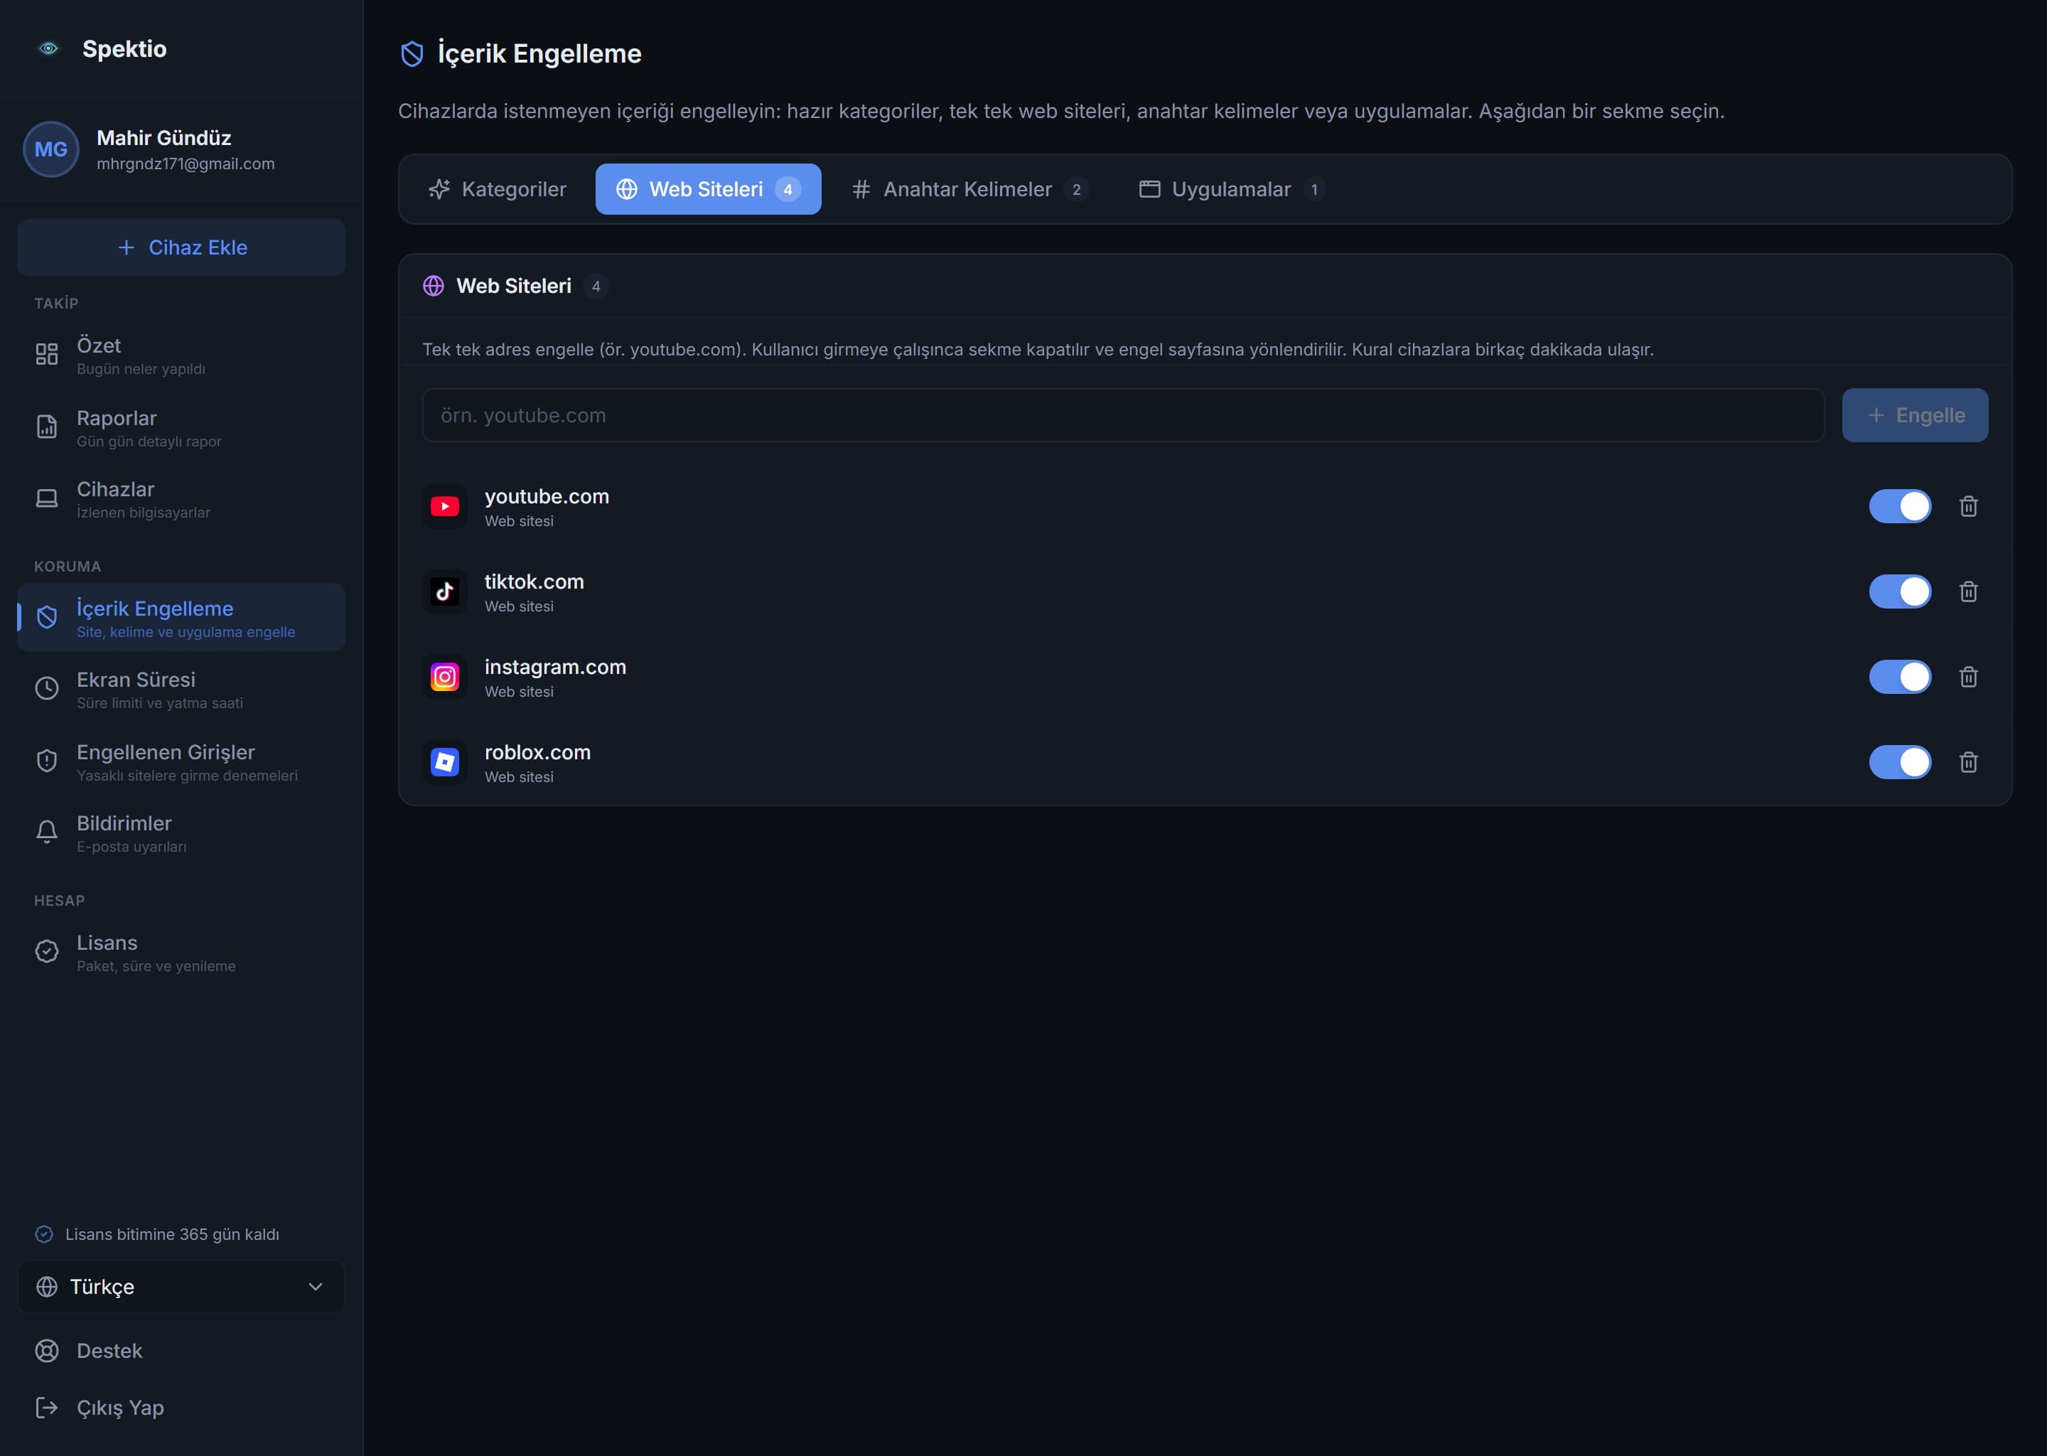The height and width of the screenshot is (1456, 2047).
Task: Click the globe icon in Web Siteleri card header
Action: 434,286
